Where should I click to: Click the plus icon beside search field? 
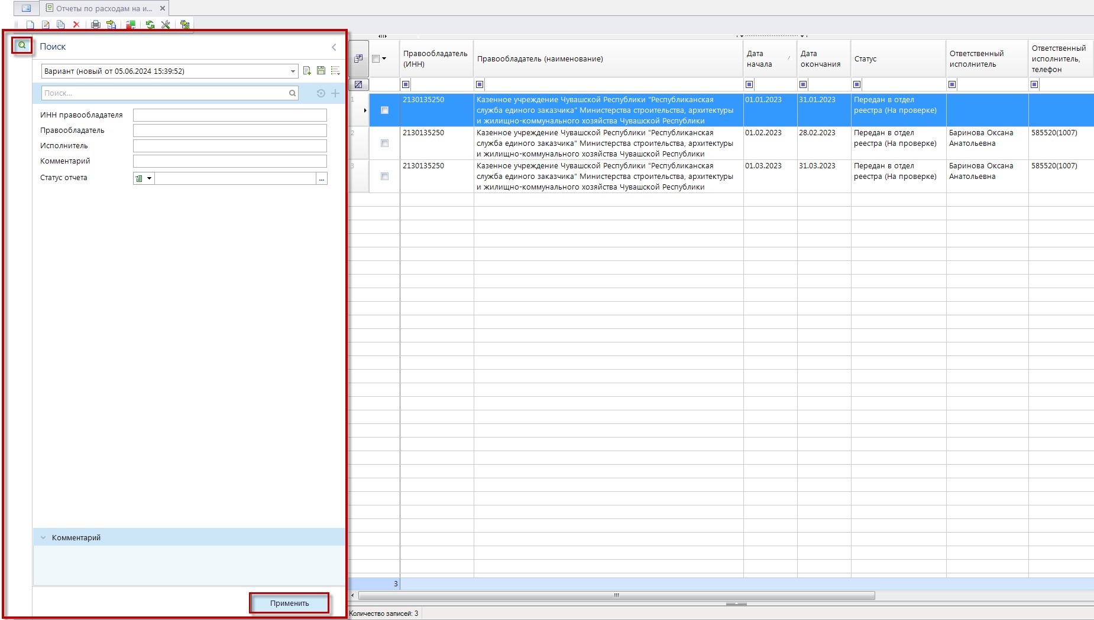pos(335,93)
